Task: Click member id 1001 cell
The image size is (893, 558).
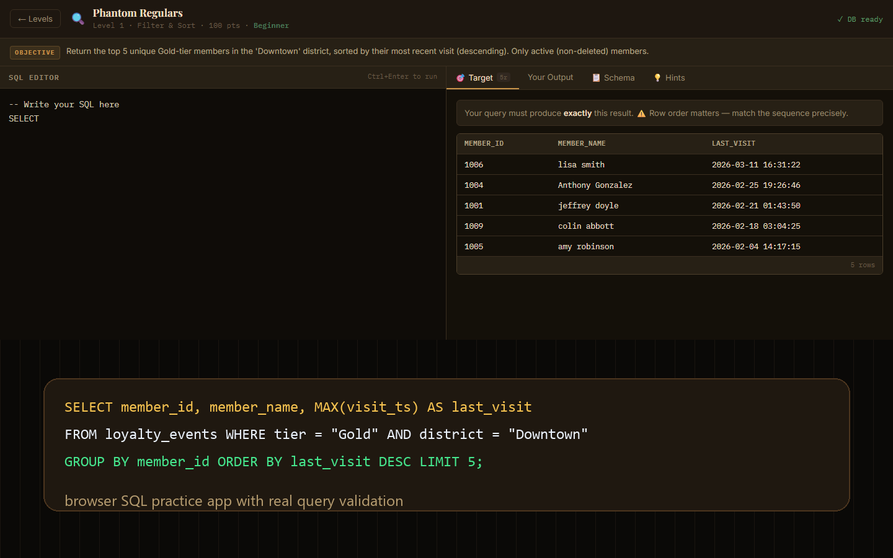Action: (x=474, y=205)
